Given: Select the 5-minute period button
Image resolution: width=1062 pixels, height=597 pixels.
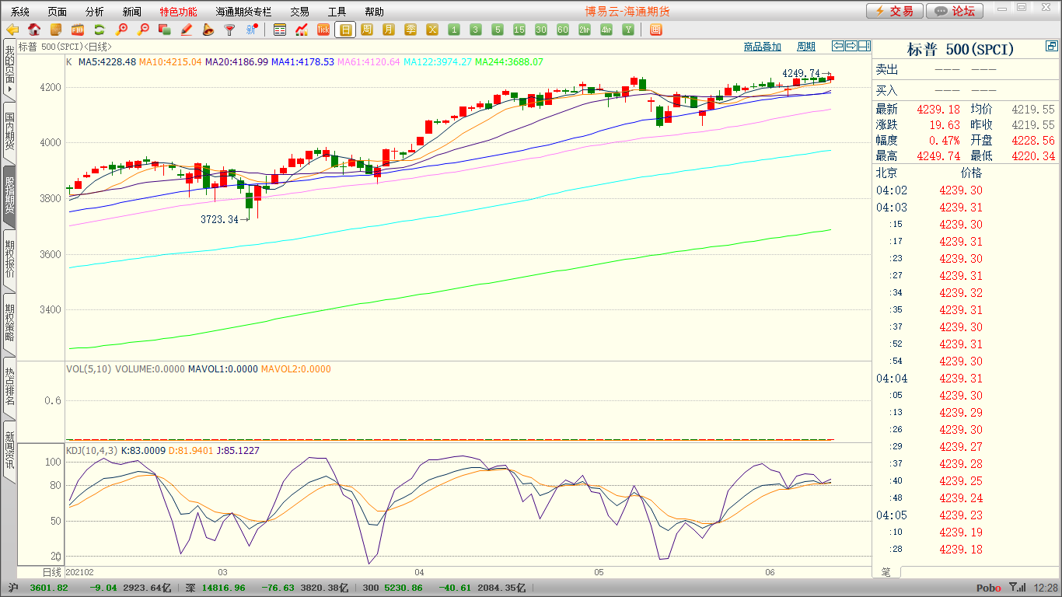Looking at the screenshot, I should pyautogui.click(x=498, y=30).
